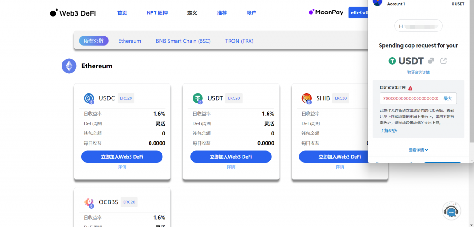Select the Ethereum filter tab
The width and height of the screenshot is (474, 227).
point(130,41)
